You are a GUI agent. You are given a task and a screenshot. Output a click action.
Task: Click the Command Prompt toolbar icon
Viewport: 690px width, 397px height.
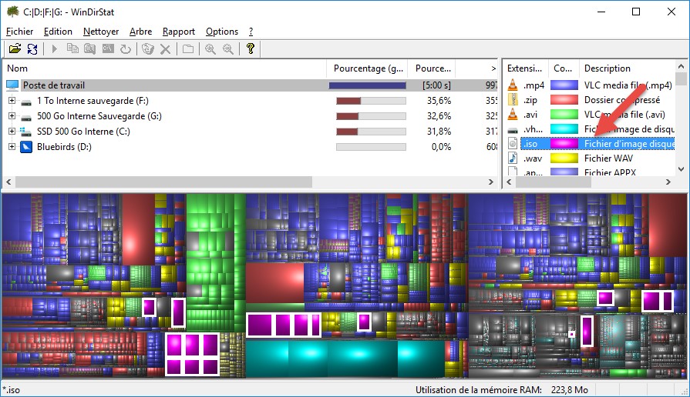(108, 49)
